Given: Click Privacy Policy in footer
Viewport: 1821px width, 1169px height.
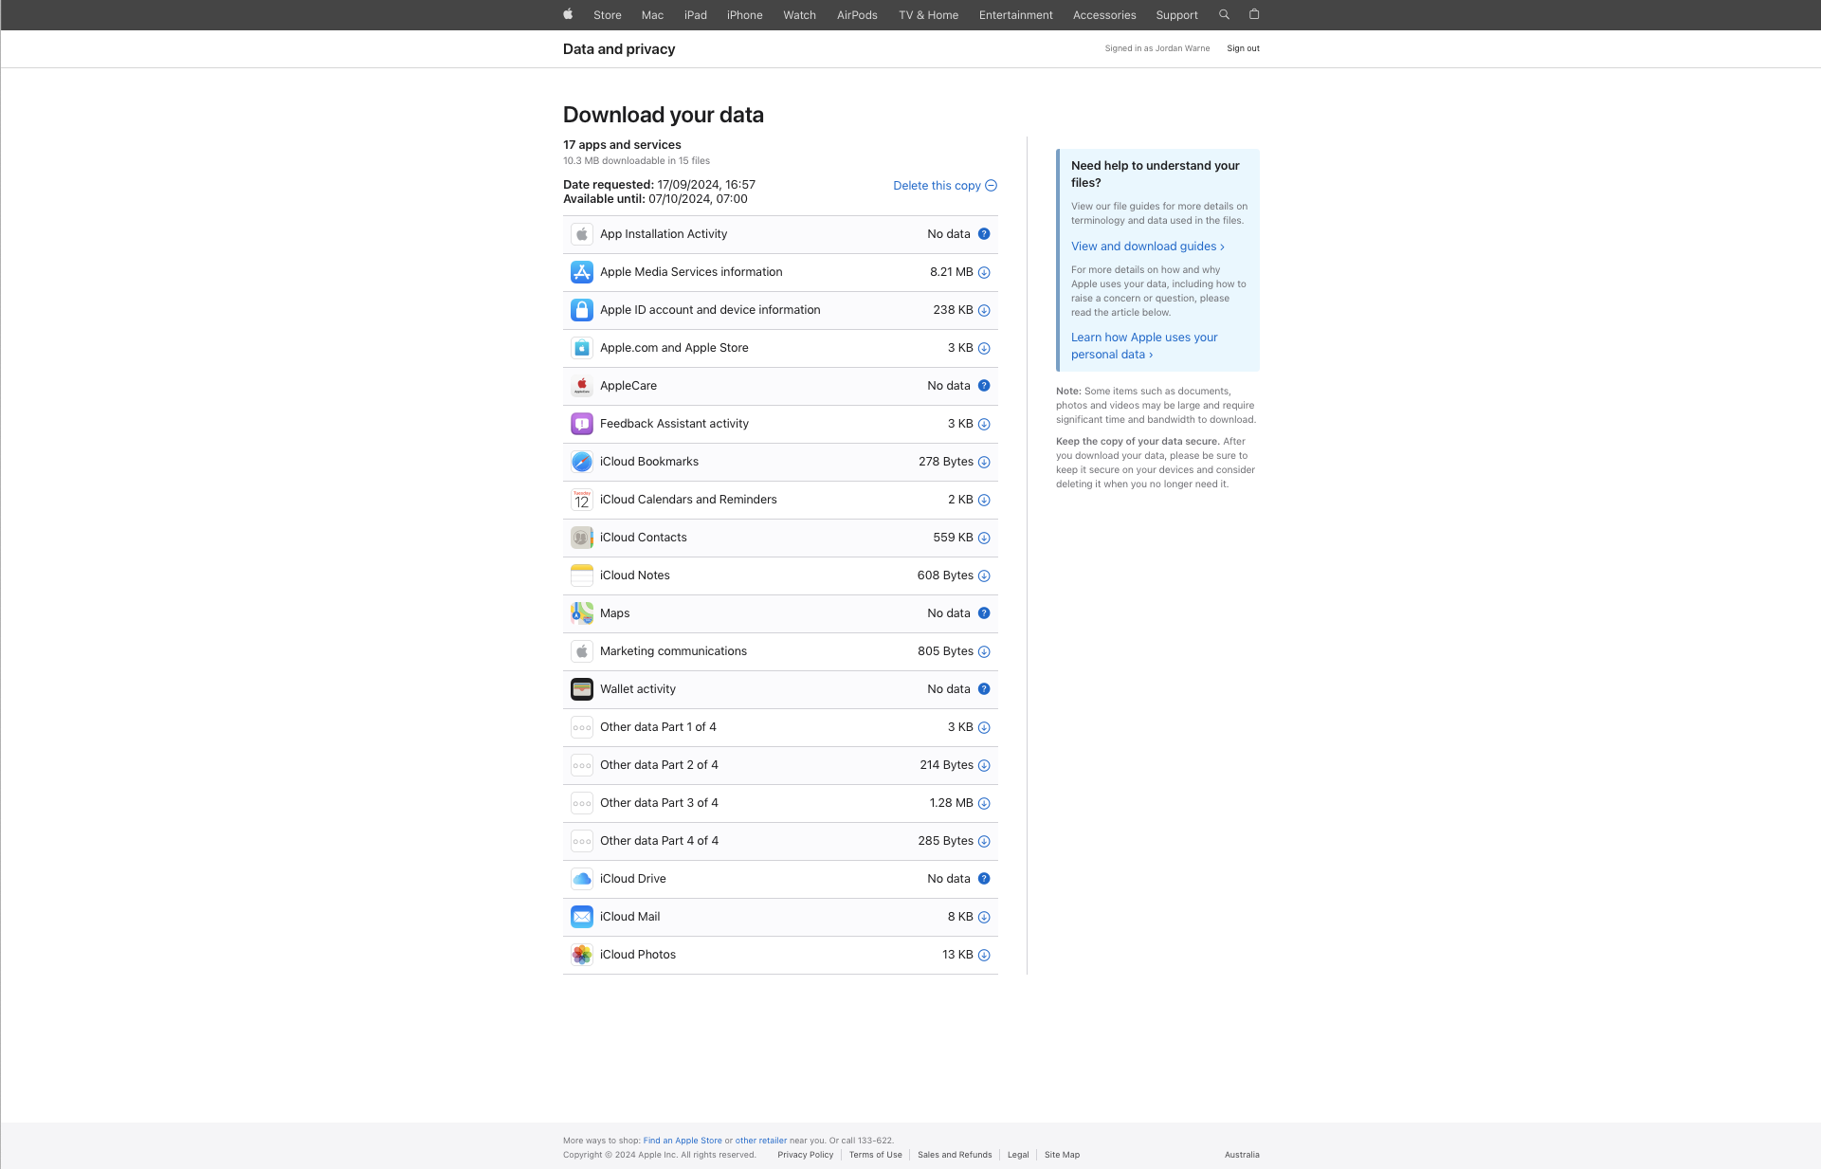Looking at the screenshot, I should click(805, 1155).
